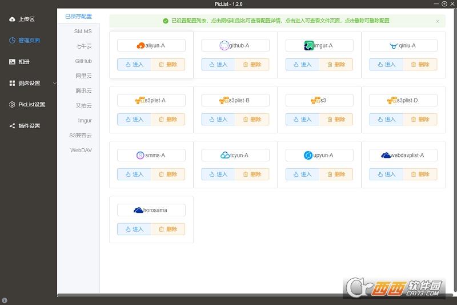Click the smms-A circle icon
The width and height of the screenshot is (457, 305).
click(x=140, y=155)
